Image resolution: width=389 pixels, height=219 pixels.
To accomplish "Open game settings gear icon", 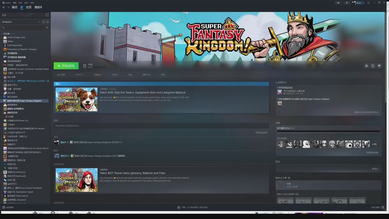I will coord(367,66).
